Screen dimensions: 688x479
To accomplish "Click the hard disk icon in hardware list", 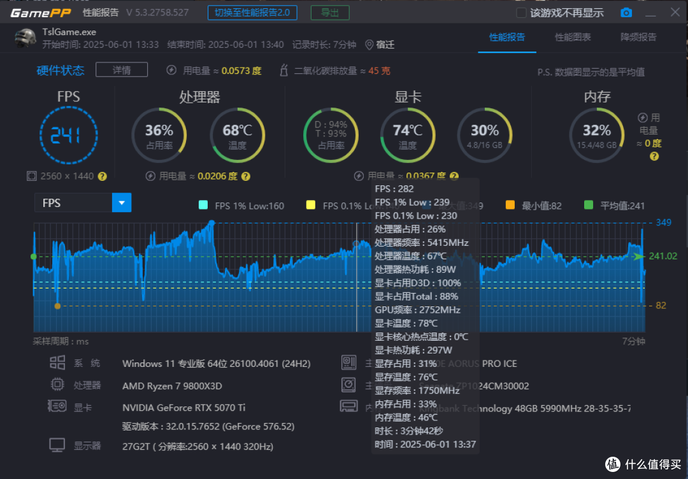I will click(349, 385).
